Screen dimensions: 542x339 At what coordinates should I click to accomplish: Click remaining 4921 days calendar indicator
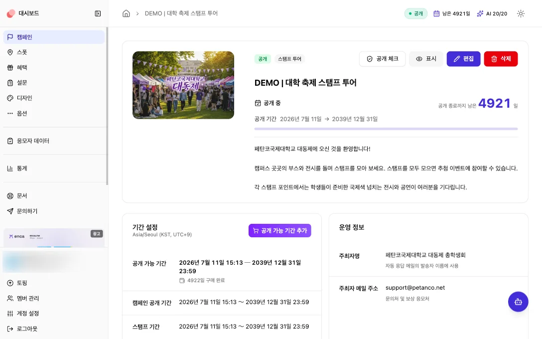452,13
